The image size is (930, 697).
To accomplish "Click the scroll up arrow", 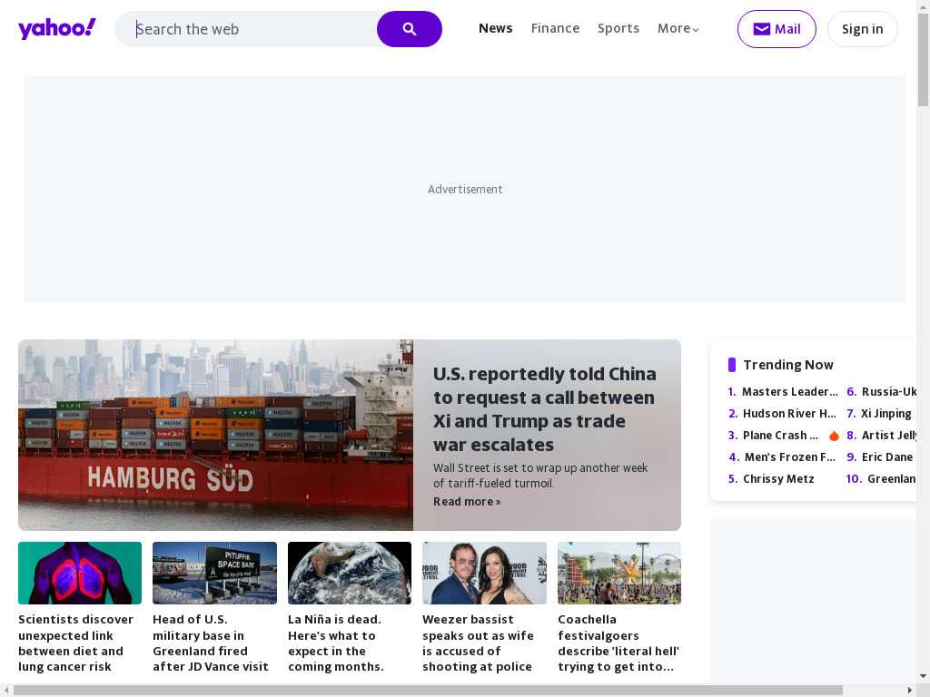I will pos(923,5).
